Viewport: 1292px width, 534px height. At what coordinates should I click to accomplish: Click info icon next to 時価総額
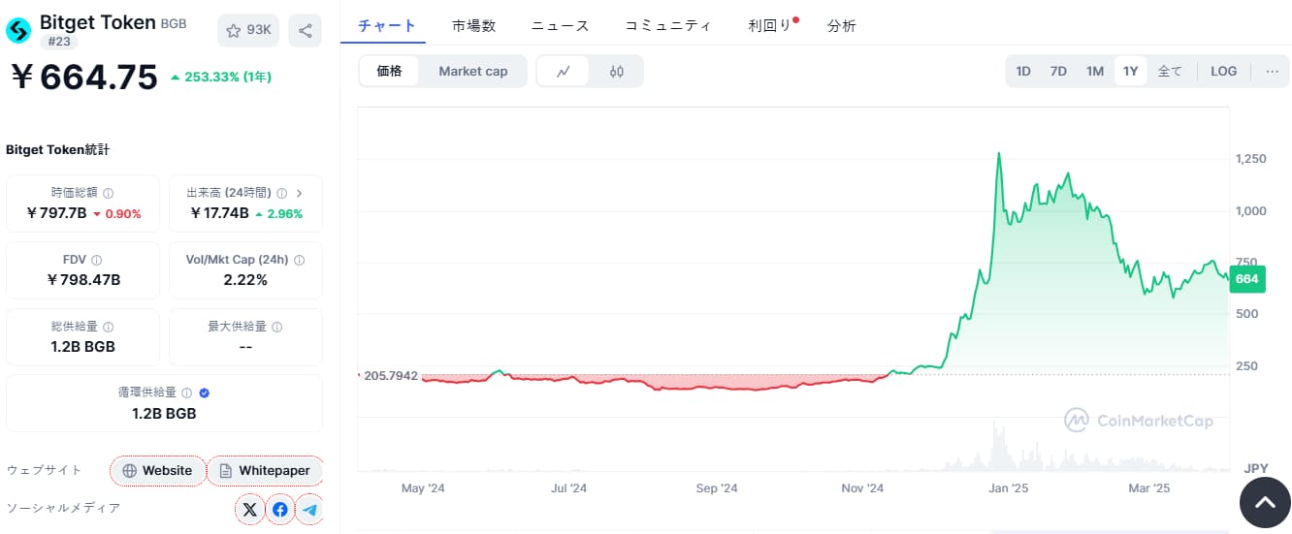tap(108, 193)
